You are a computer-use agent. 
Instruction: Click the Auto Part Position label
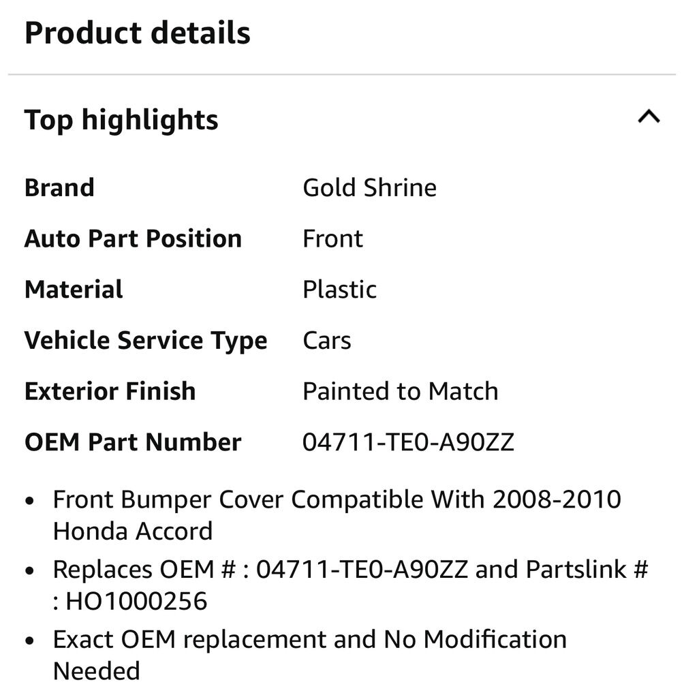tap(133, 238)
